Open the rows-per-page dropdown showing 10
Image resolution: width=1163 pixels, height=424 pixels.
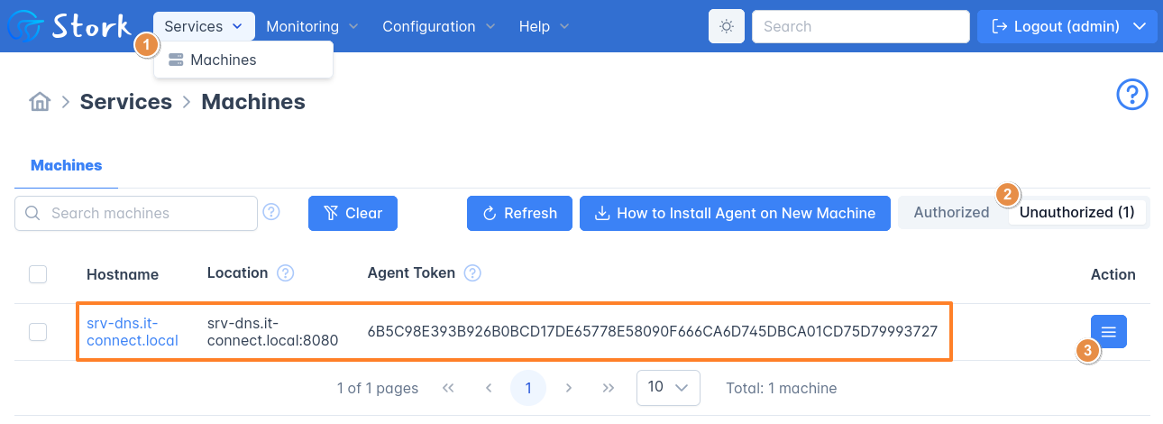[668, 388]
